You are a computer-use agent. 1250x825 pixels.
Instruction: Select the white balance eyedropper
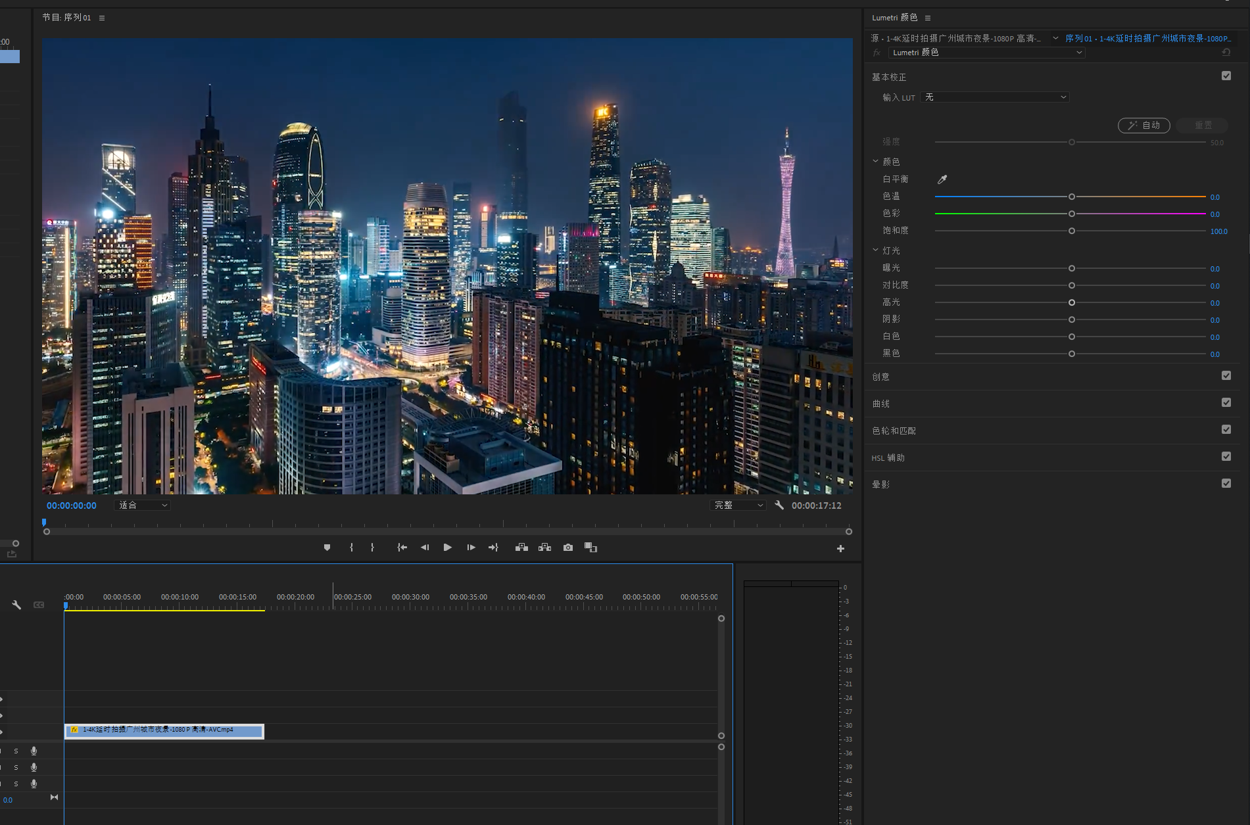pyautogui.click(x=942, y=179)
